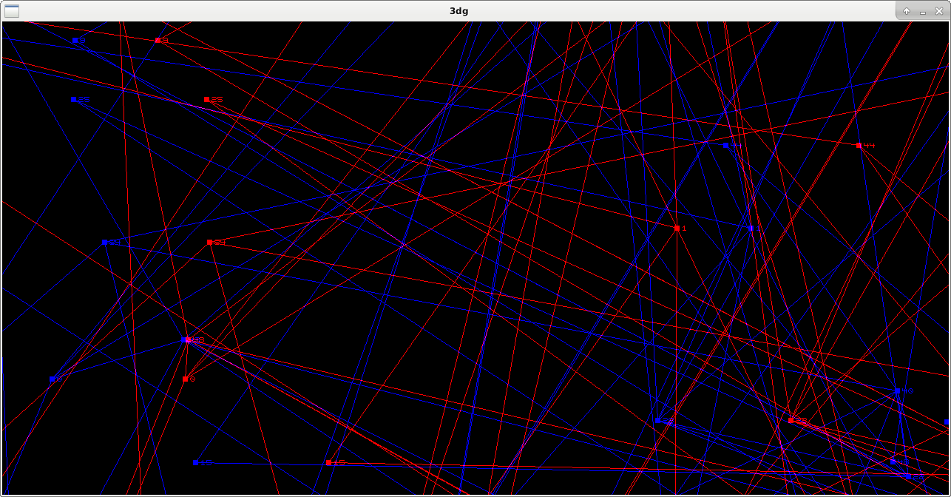Close the 3dg window
The image size is (951, 497).
(939, 11)
